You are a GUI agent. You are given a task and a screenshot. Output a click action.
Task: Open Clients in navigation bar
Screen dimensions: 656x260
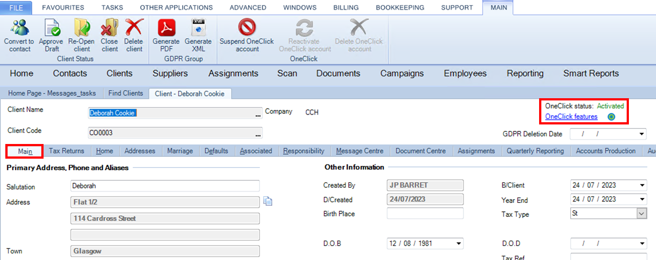[x=120, y=73]
